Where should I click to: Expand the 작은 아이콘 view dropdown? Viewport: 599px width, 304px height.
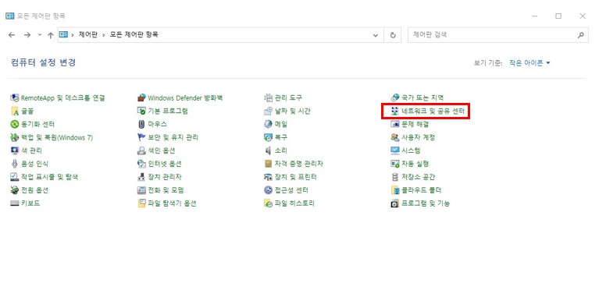click(529, 63)
